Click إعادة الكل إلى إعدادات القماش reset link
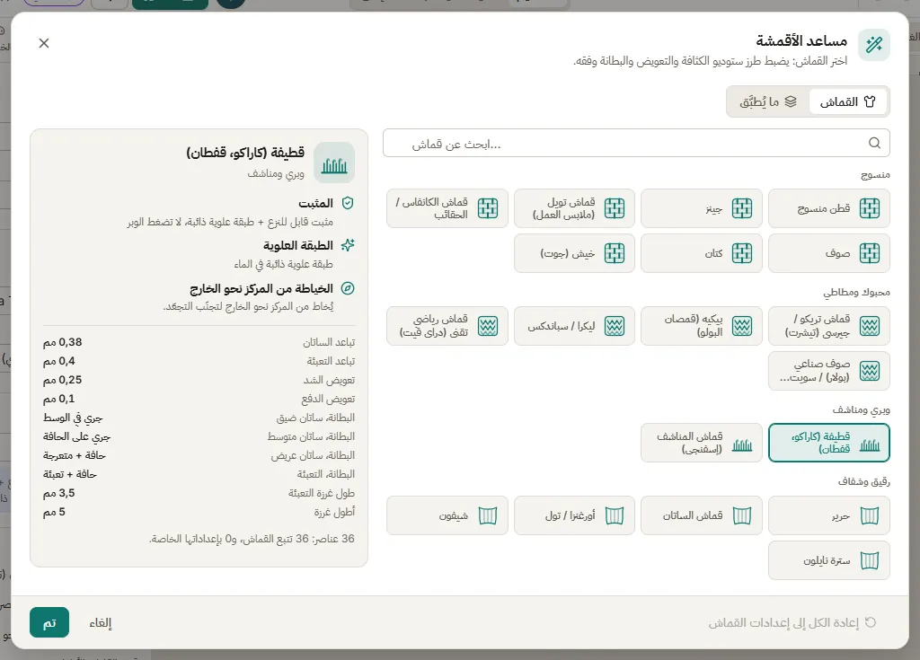Image resolution: width=920 pixels, height=660 pixels. (x=792, y=622)
